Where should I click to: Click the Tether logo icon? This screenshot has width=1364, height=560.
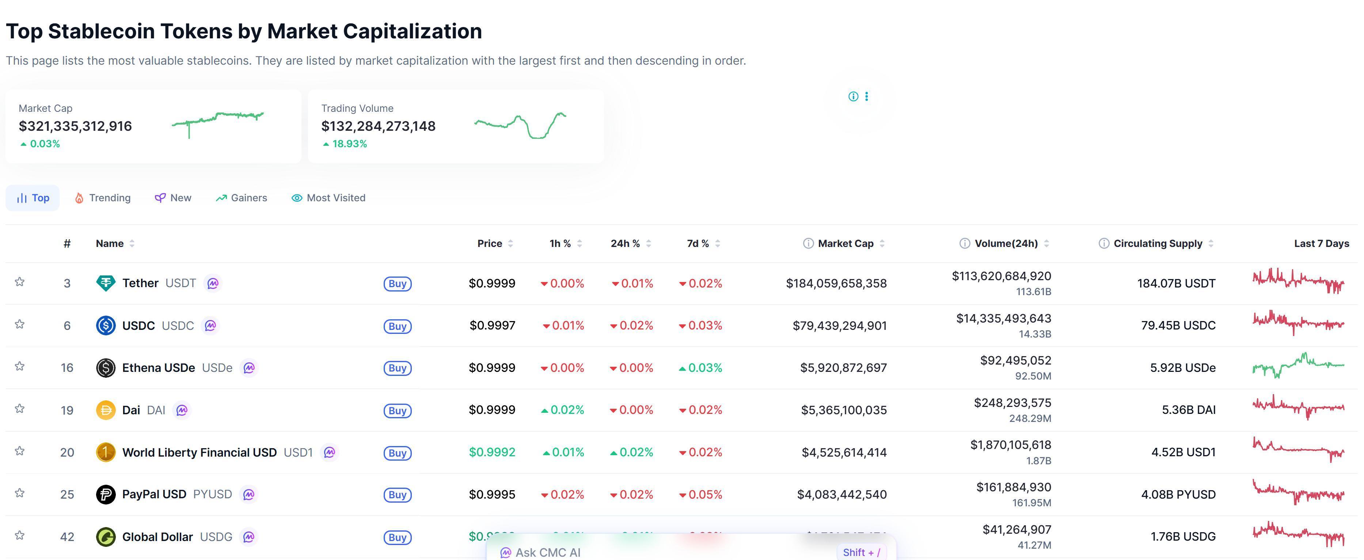tap(106, 283)
